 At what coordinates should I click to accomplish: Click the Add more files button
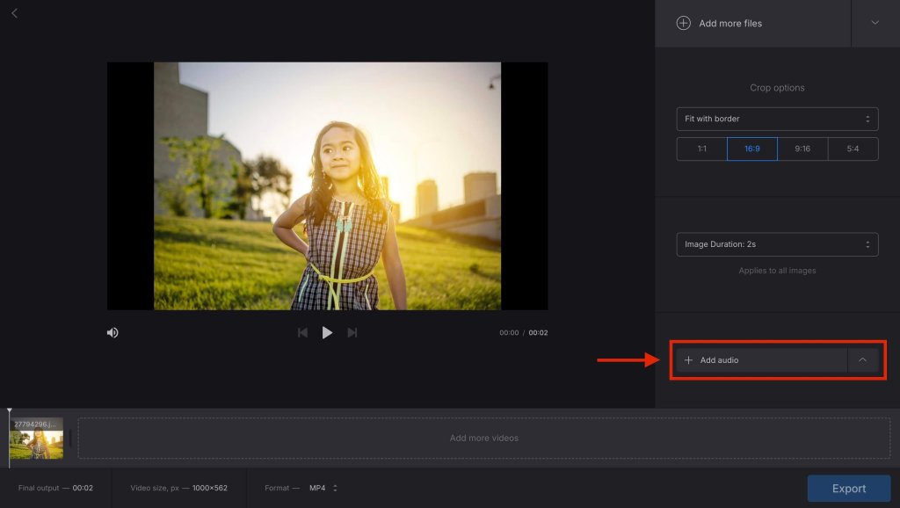pos(752,24)
